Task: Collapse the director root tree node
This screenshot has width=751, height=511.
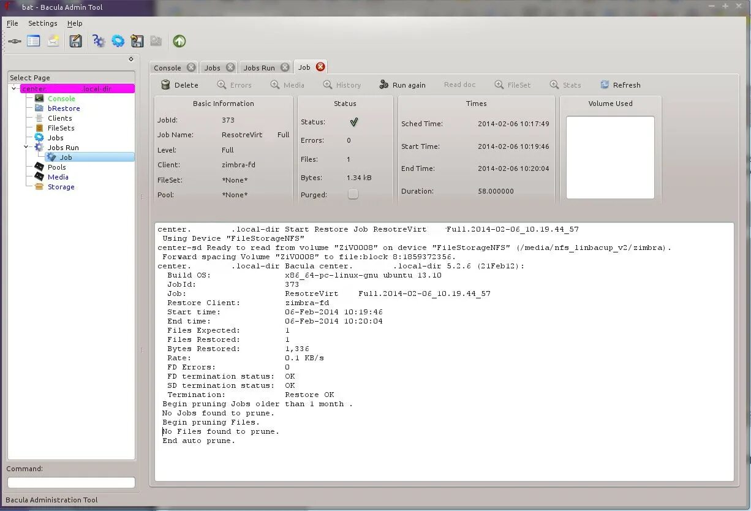Action: [x=14, y=89]
